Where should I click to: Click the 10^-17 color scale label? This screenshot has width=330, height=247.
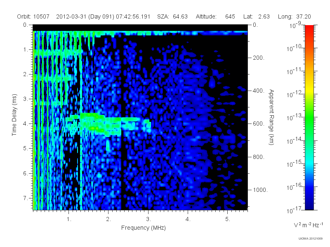[x=295, y=210]
